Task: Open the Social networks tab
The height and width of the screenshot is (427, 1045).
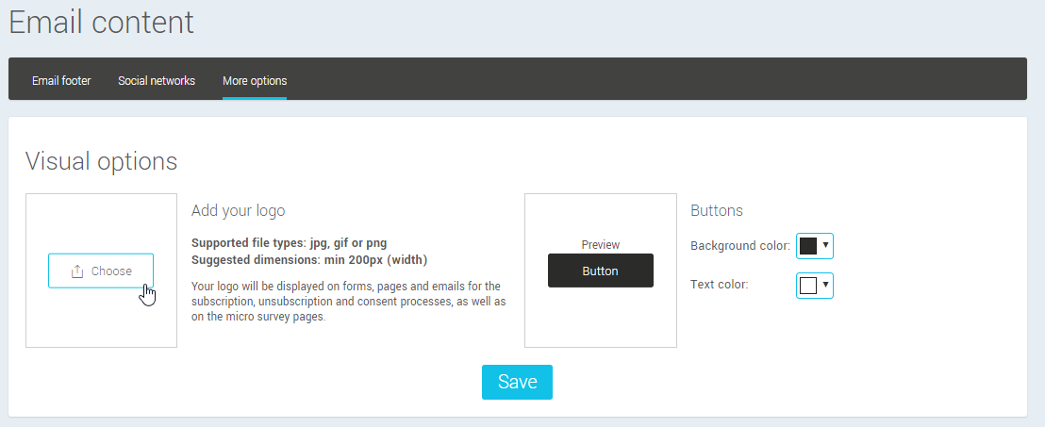Action: pos(157,81)
